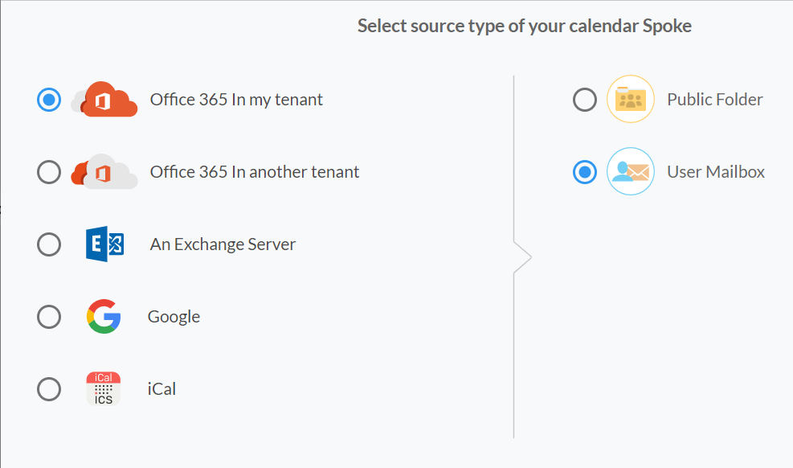The width and height of the screenshot is (793, 468).
Task: Click the User Mailbox envelope icon
Action: tap(631, 171)
